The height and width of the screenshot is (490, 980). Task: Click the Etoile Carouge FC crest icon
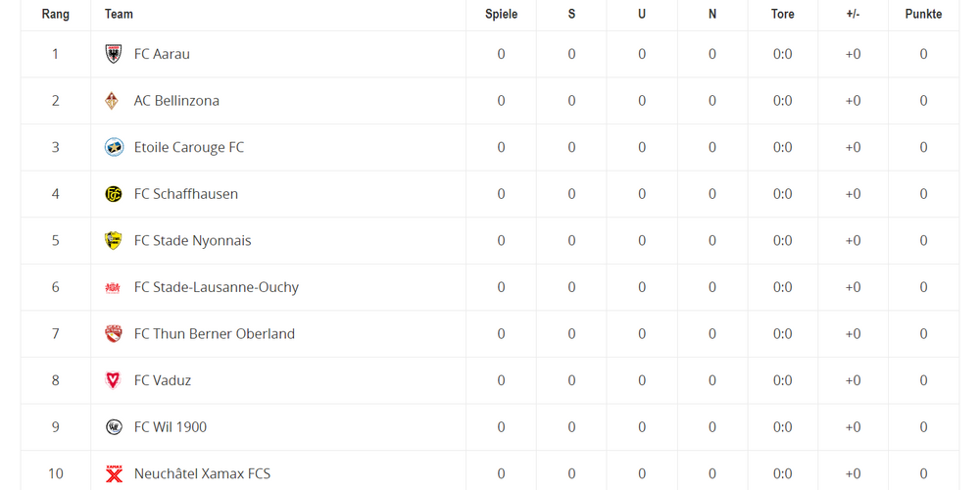point(114,148)
